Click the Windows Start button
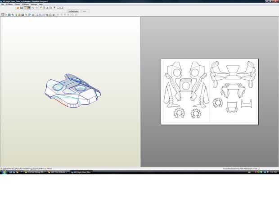Viewport: 279px width, 199px height. point(4,172)
